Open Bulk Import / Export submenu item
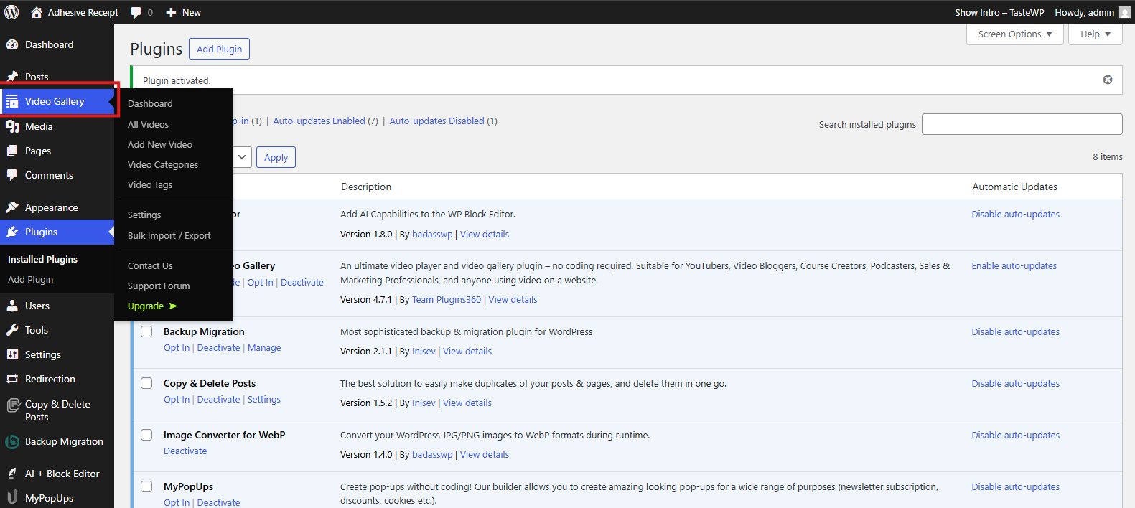Viewport: 1135px width, 508px height. [169, 235]
